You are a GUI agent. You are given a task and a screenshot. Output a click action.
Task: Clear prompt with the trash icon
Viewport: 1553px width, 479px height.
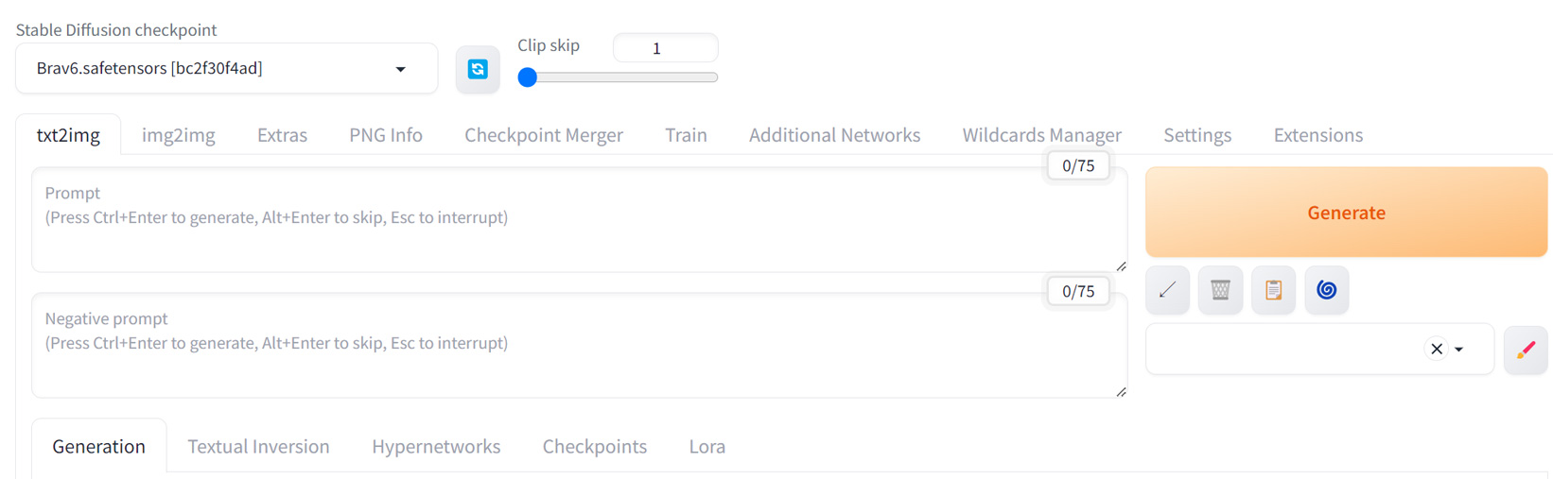[1220, 290]
